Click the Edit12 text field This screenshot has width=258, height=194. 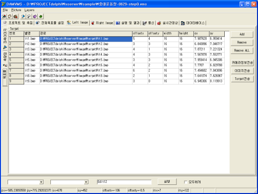(124, 182)
